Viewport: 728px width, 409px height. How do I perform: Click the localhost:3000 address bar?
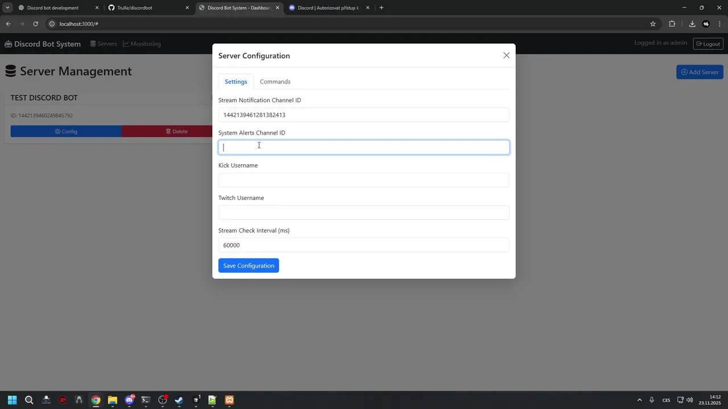tap(353, 24)
